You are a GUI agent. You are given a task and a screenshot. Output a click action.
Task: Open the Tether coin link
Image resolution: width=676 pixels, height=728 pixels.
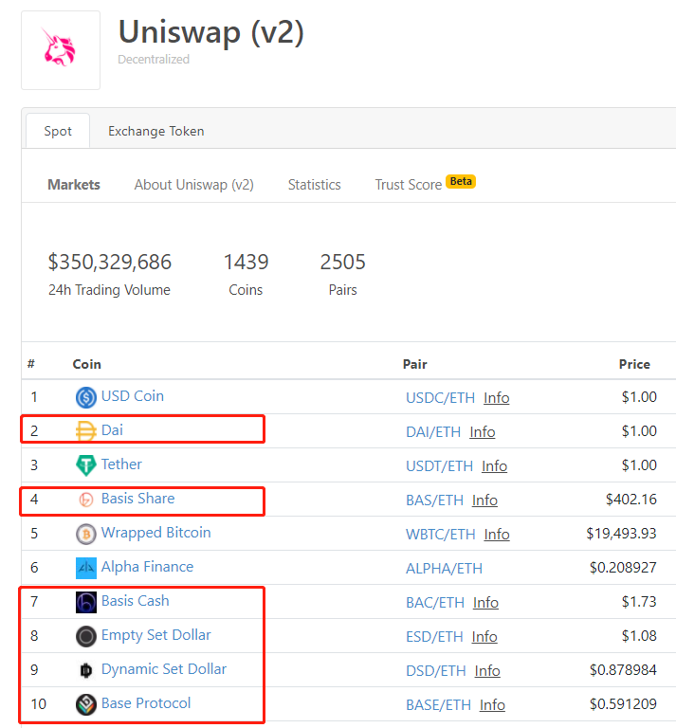pyautogui.click(x=121, y=464)
